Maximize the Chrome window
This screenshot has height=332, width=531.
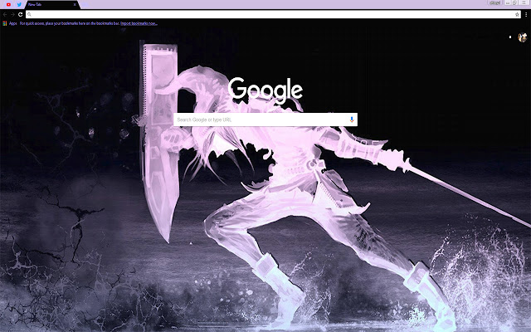coord(514,2)
